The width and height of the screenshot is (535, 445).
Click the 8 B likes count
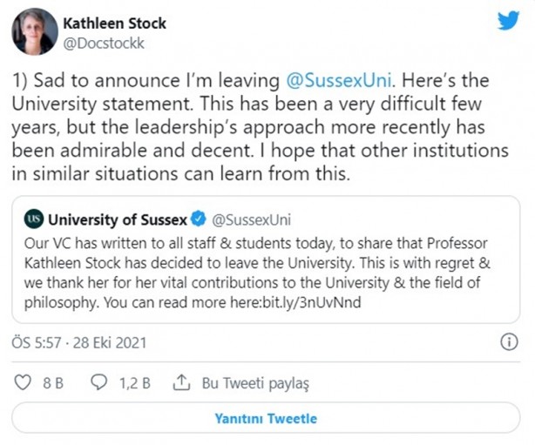pyautogui.click(x=51, y=381)
